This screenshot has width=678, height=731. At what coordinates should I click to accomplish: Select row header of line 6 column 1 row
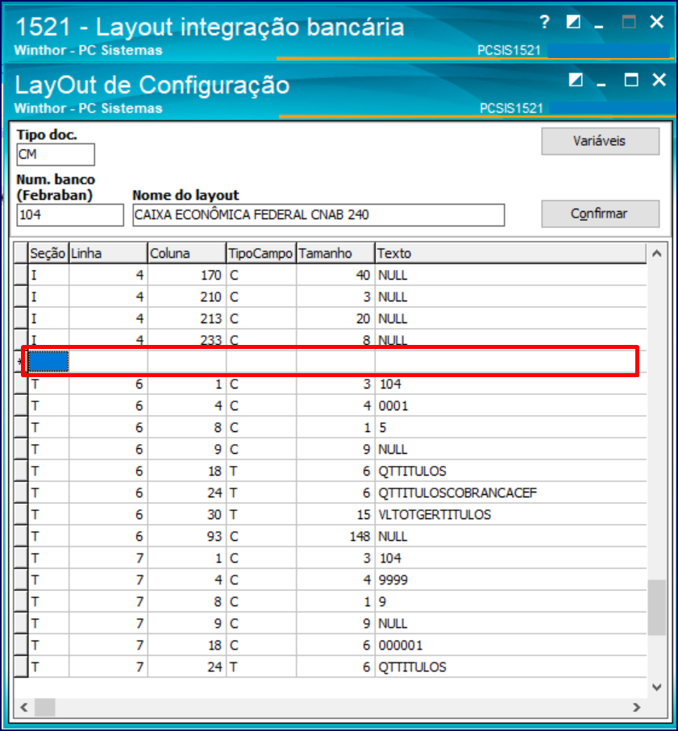tap(21, 384)
